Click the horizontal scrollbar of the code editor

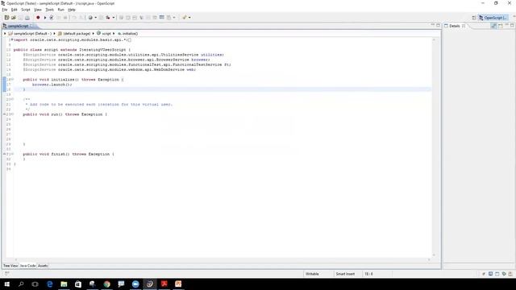coord(223,259)
